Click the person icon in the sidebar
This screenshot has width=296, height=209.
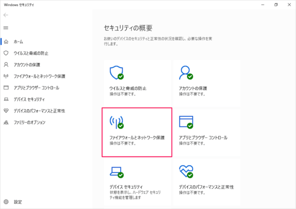(x=6, y=65)
